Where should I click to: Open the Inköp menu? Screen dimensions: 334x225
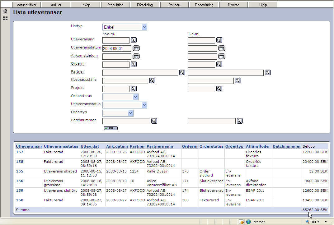coord(86,5)
